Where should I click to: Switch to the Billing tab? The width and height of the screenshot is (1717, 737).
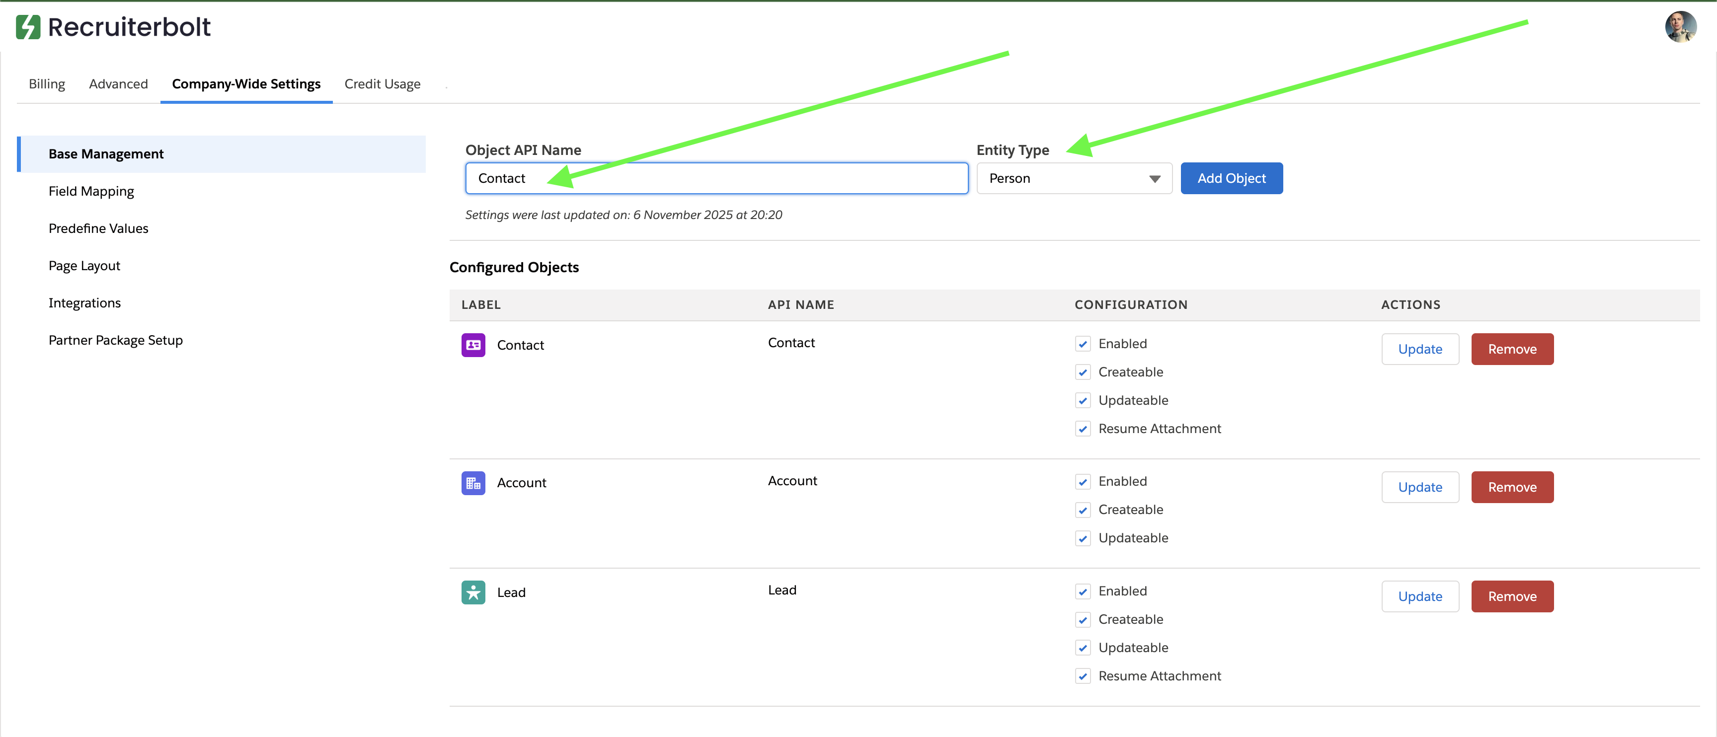pos(47,84)
